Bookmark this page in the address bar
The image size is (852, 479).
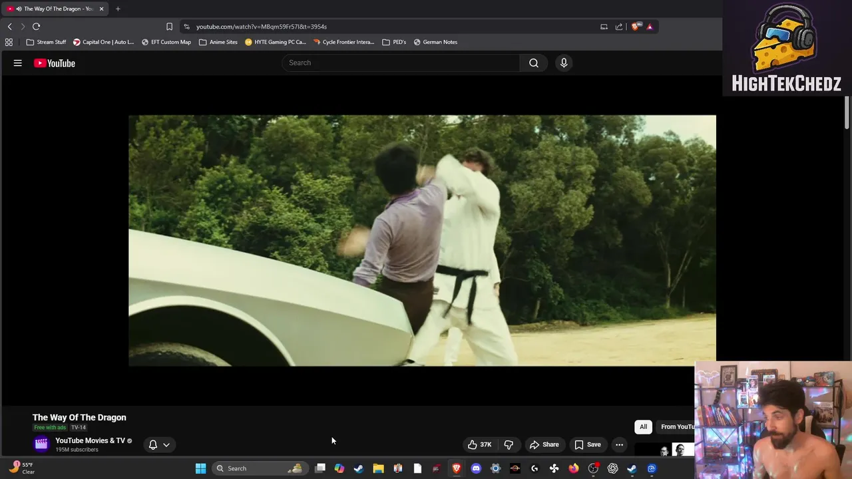click(x=169, y=27)
